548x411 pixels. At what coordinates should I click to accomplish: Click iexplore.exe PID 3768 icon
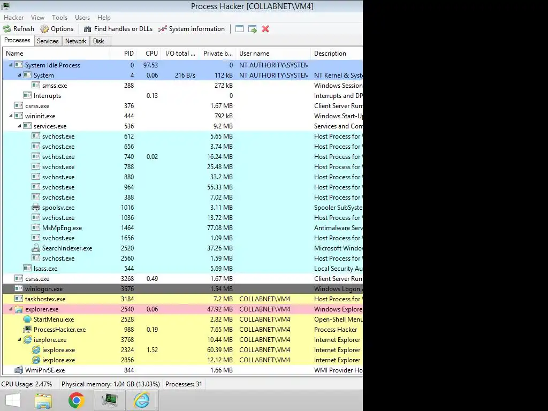click(27, 339)
